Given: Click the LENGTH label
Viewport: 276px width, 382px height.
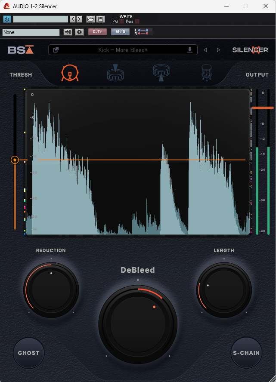Looking at the screenshot, I should (224, 250).
